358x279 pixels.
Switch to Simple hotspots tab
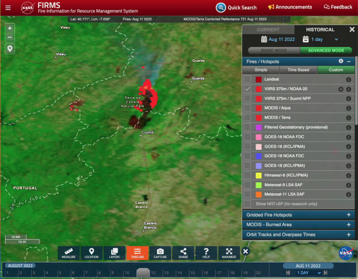261,70
